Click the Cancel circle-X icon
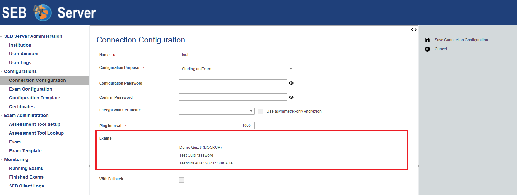Viewport: 517px width, 195px height. click(427, 49)
